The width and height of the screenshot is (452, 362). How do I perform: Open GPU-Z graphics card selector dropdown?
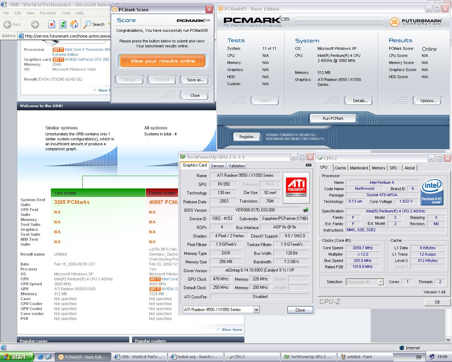pyautogui.click(x=256, y=310)
